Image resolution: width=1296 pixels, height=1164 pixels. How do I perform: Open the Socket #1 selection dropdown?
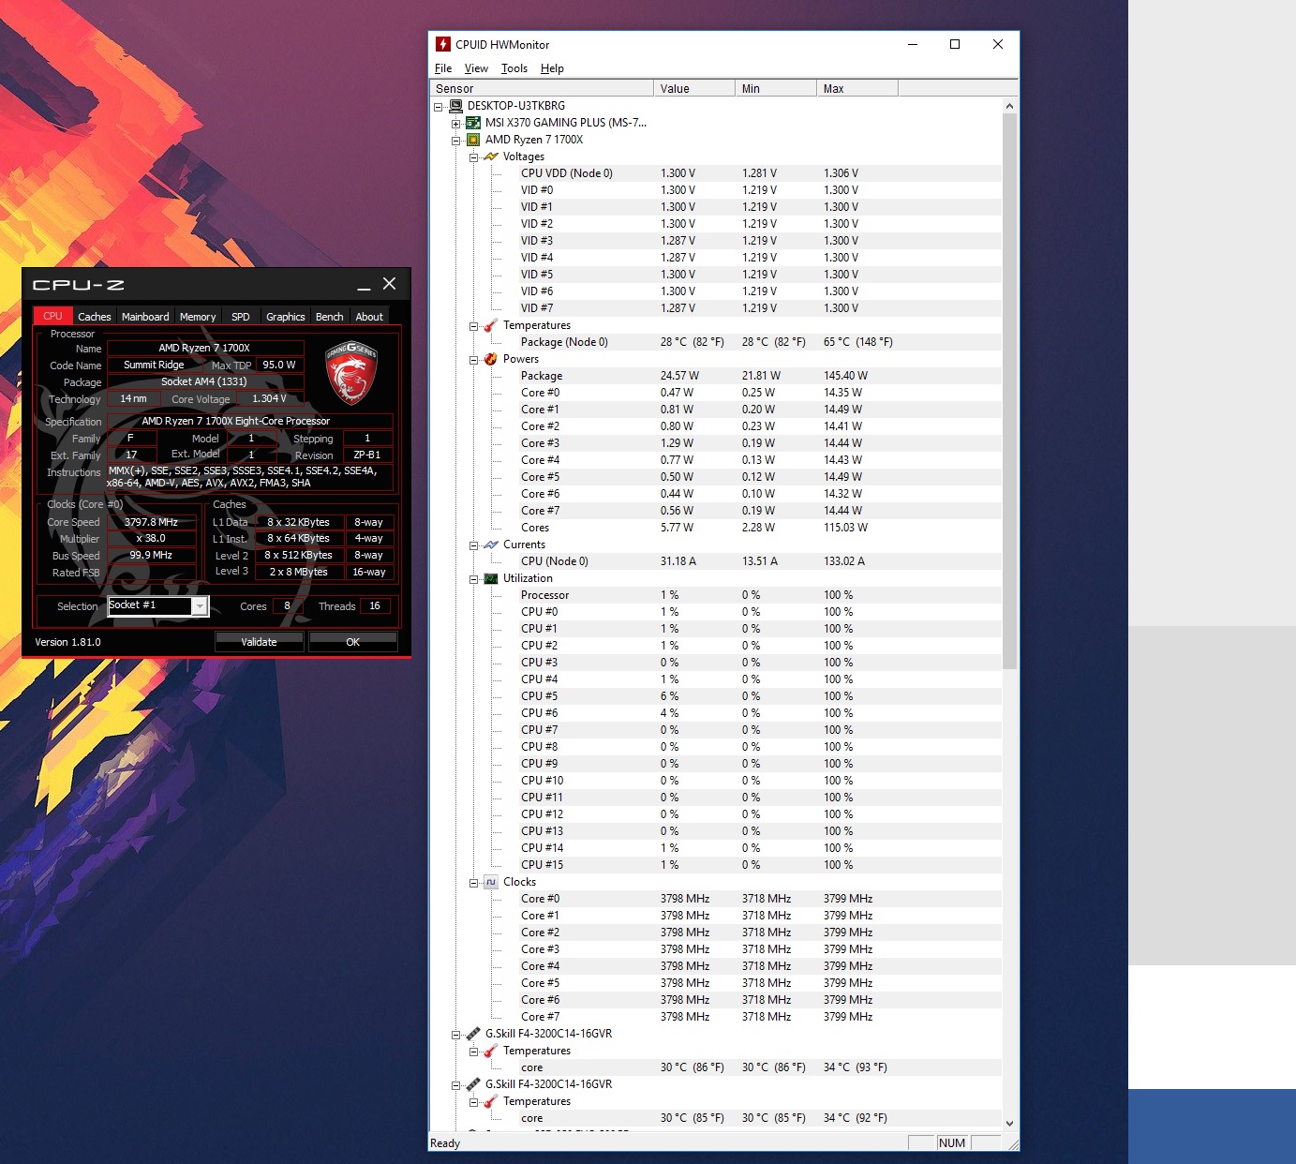click(200, 606)
